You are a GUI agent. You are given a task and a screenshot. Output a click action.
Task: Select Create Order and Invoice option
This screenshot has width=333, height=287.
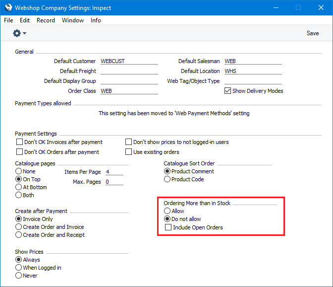18,227
